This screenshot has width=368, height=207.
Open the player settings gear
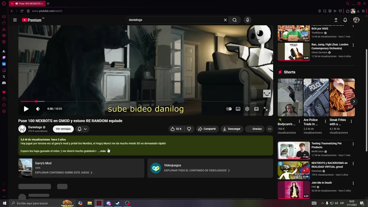click(x=247, y=109)
